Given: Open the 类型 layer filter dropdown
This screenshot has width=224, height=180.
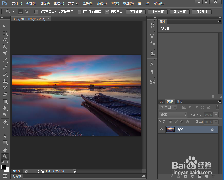Looking at the screenshot, I should pos(168,107).
